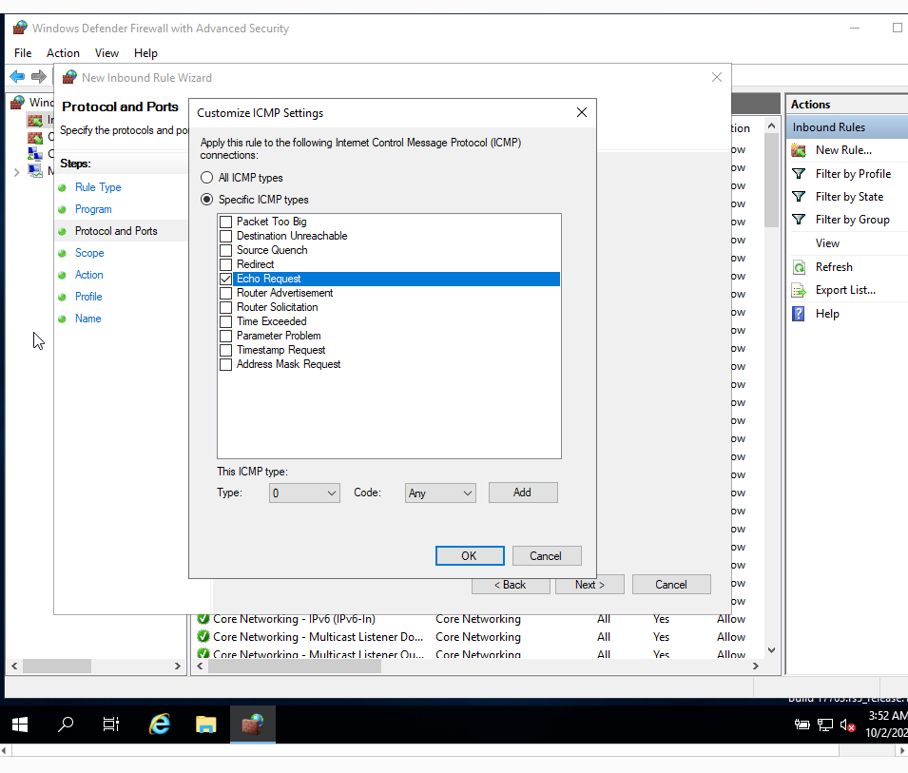Click Cancel in Customize ICMP Settings dialog

tap(547, 556)
